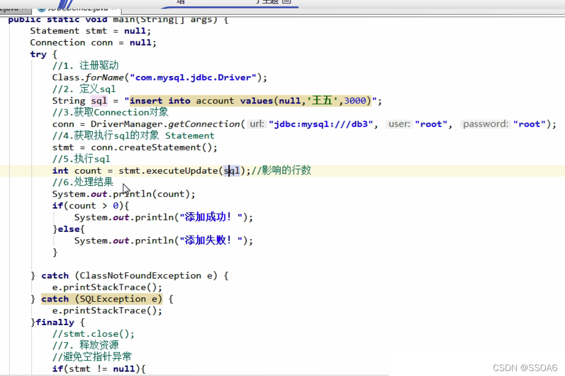Click the "try" keyword

pyautogui.click(x=38, y=54)
